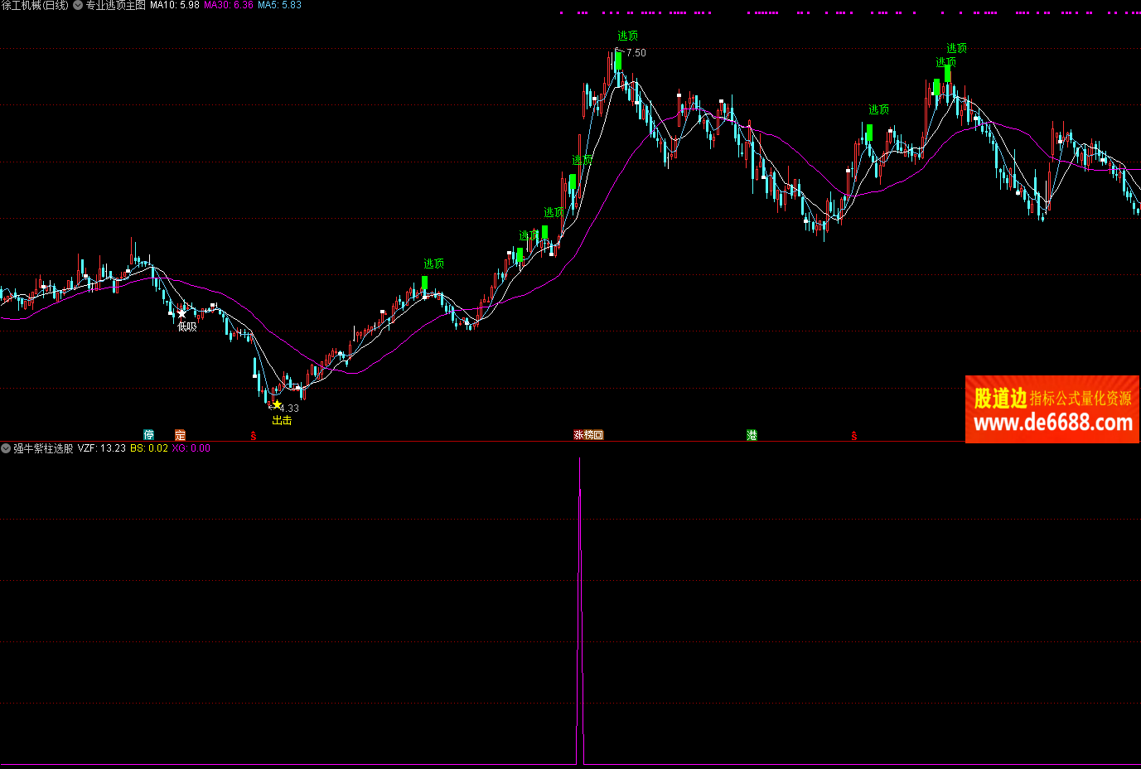Viewport: 1141px width, 769px height.
Task: Open the www.de6688.com watermark link
Action: [x=1052, y=423]
